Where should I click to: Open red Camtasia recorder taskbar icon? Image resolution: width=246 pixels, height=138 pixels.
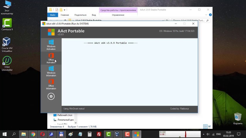(127, 134)
